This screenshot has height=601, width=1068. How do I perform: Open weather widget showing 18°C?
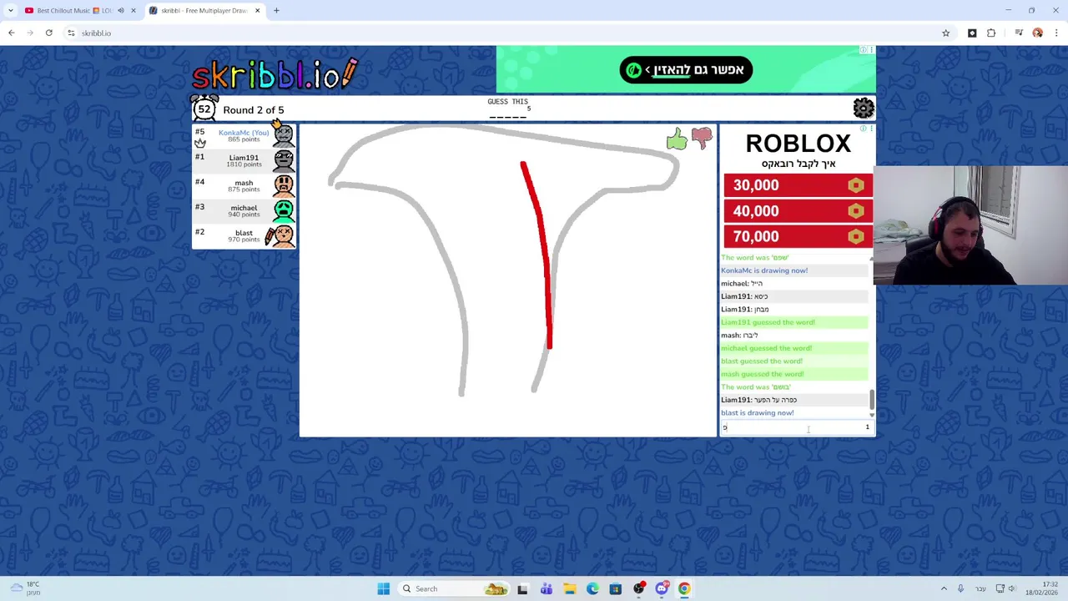25,588
